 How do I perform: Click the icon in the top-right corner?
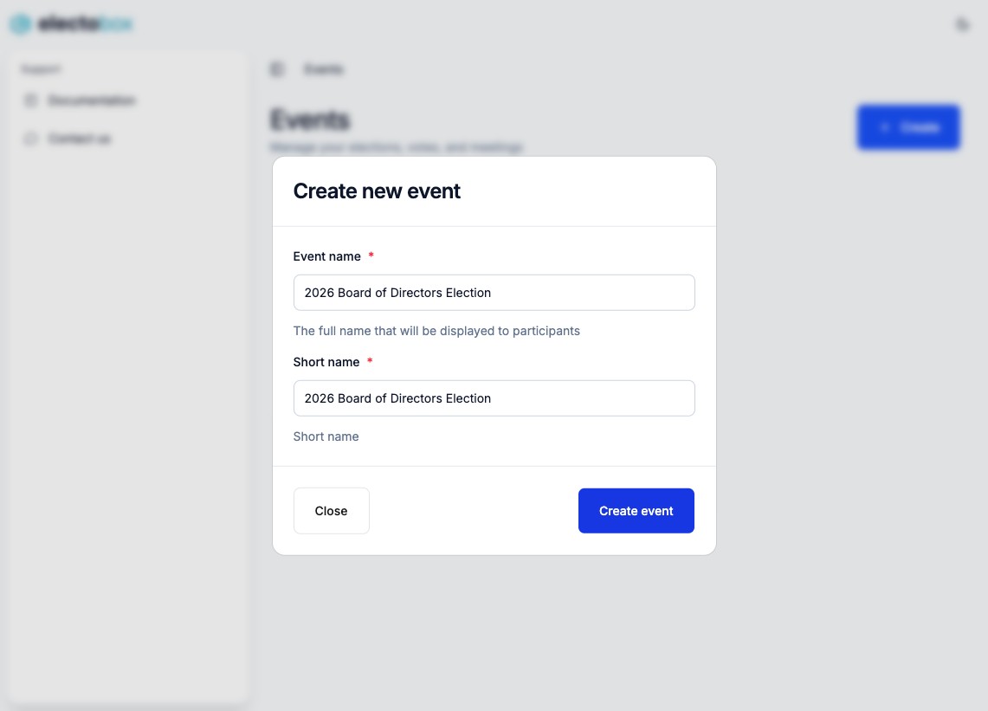click(x=962, y=24)
